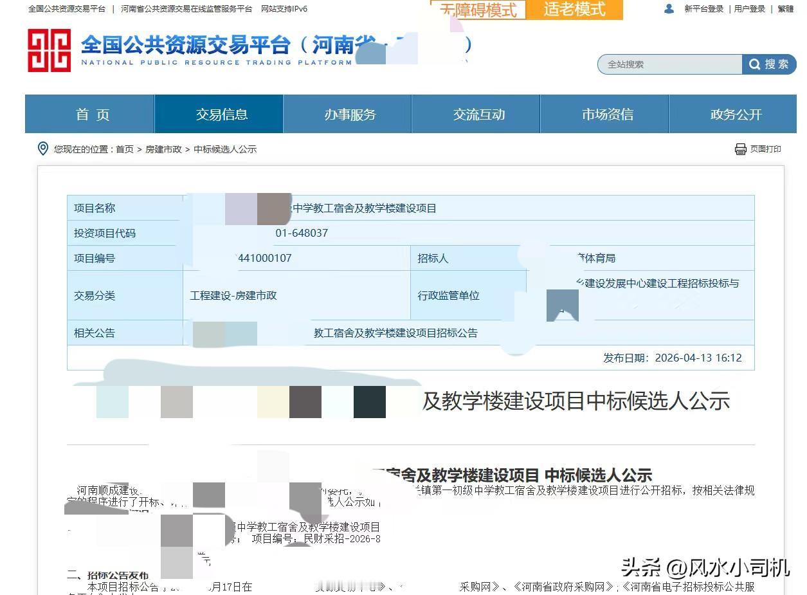This screenshot has width=807, height=595.
Task: Click the project code ending 01-648037
Action: [x=302, y=233]
